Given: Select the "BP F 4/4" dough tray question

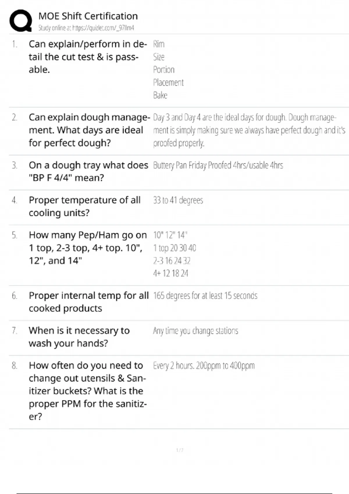Looking at the screenshot, I should click(88, 171).
